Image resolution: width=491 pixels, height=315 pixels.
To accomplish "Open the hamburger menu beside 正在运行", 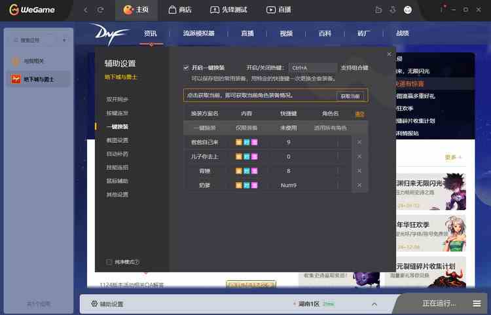I will [477, 303].
